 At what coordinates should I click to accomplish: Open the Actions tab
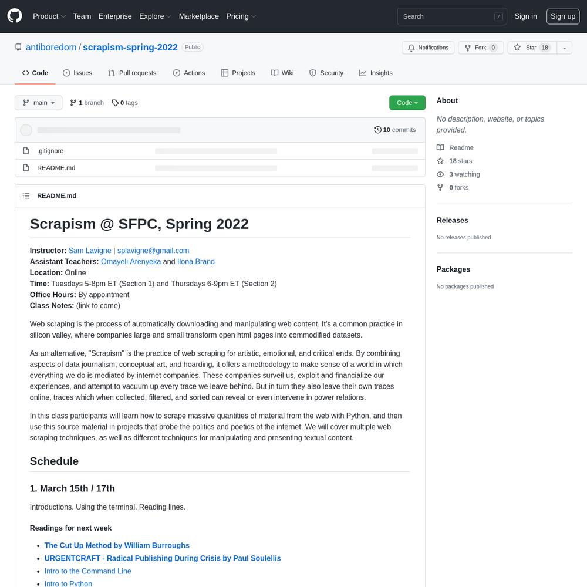tap(188, 73)
